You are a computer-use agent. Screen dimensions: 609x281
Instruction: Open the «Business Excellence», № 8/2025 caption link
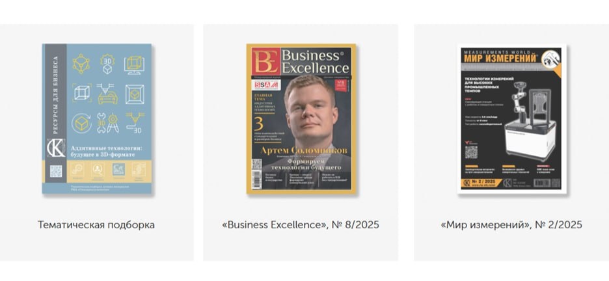click(x=300, y=224)
